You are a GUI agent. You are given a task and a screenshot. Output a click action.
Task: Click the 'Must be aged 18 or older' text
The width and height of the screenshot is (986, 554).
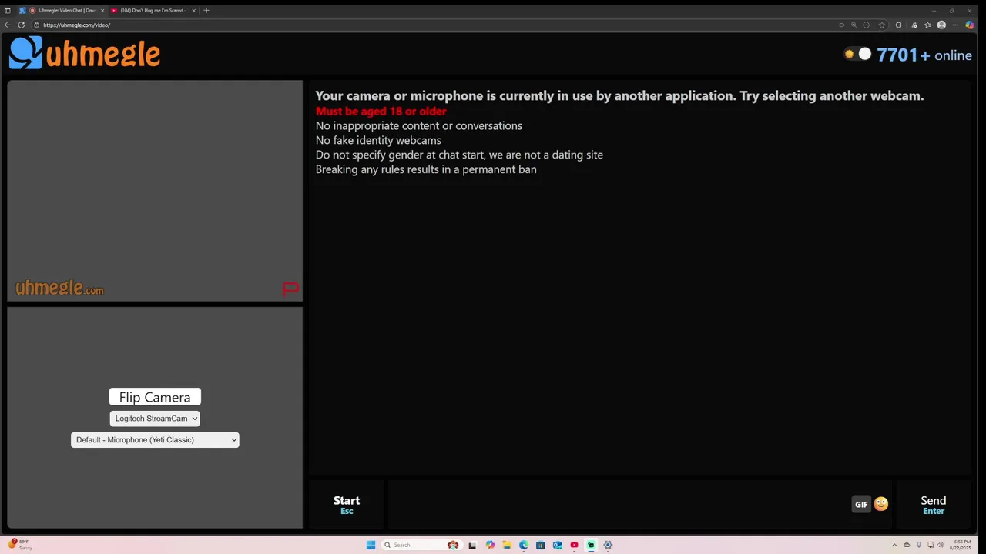click(381, 112)
